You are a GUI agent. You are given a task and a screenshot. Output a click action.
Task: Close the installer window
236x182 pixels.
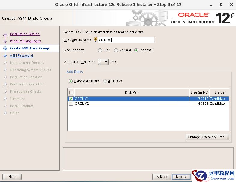(231, 5)
